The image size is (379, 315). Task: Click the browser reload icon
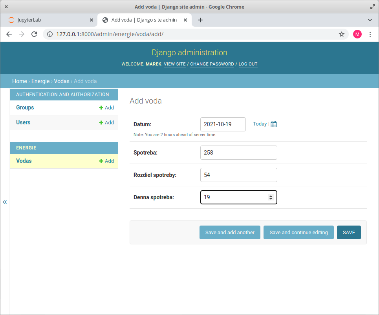[x=34, y=34]
